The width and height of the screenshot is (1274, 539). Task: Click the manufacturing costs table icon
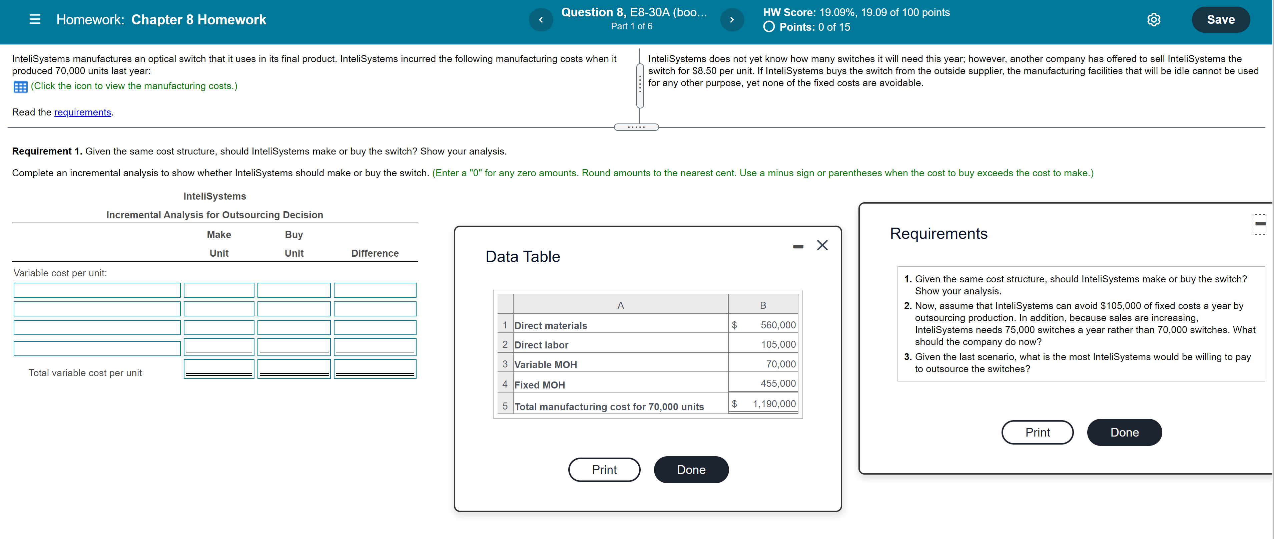(x=20, y=87)
